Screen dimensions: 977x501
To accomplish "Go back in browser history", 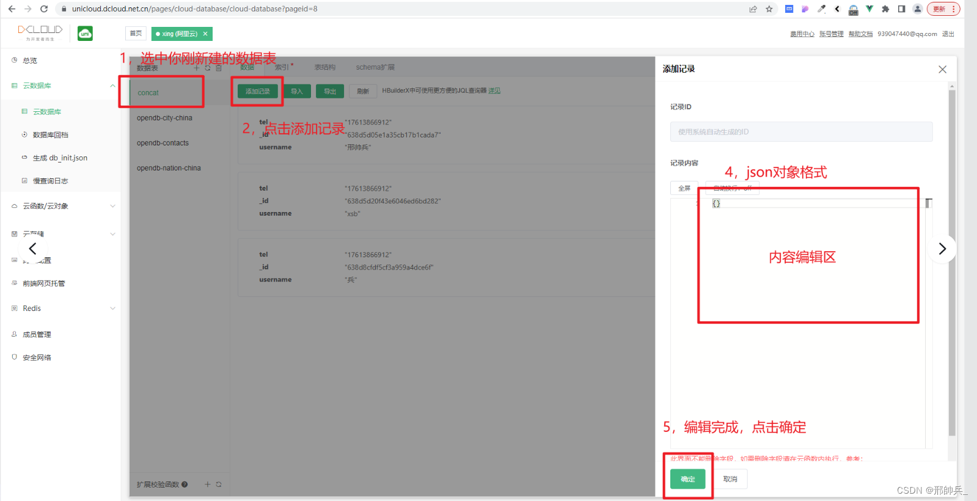I will 12,9.
